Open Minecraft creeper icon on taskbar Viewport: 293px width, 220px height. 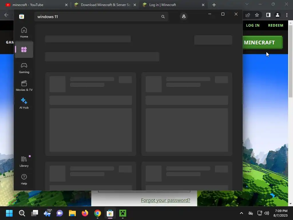tap(123, 213)
